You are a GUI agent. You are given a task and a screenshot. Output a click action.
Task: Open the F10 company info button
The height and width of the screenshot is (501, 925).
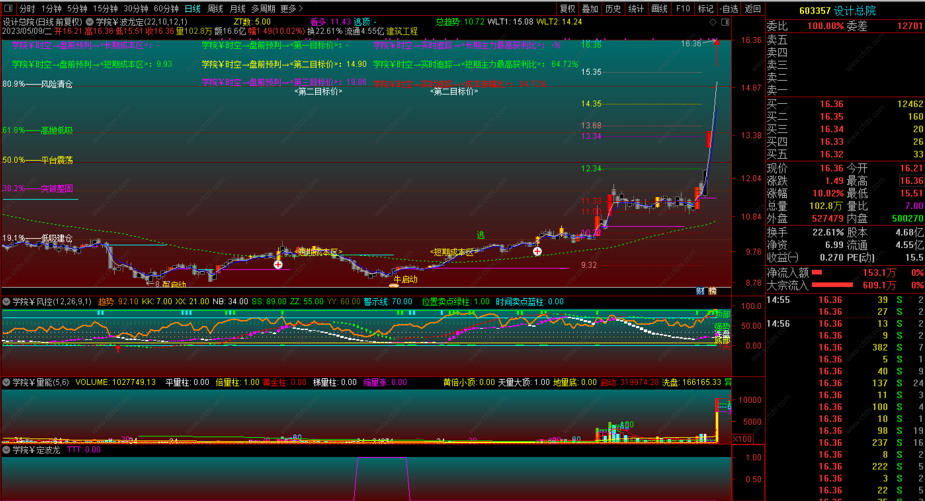[683, 8]
